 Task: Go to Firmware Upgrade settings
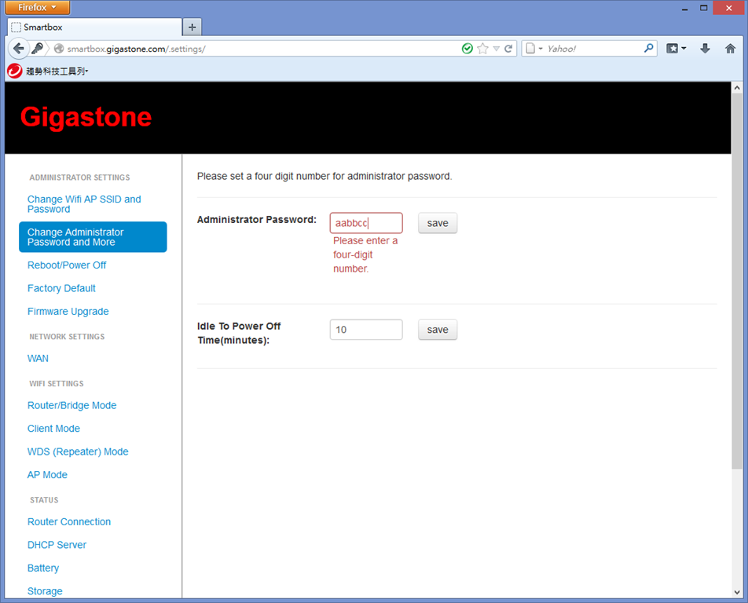tap(68, 311)
